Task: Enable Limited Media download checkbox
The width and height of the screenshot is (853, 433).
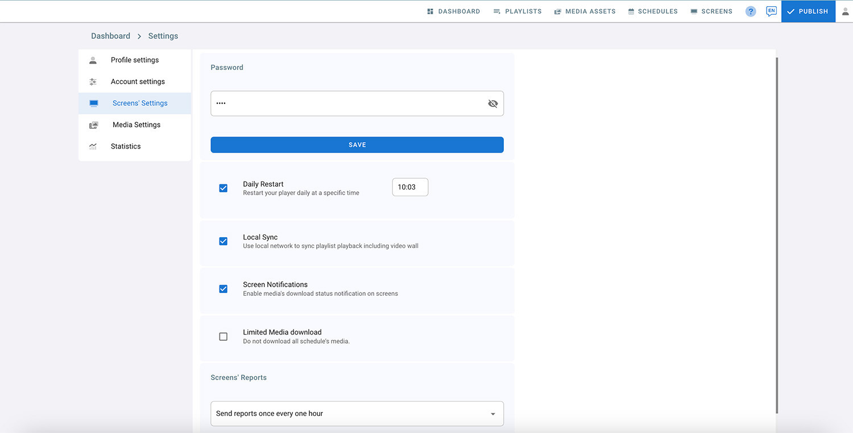Action: pos(223,337)
